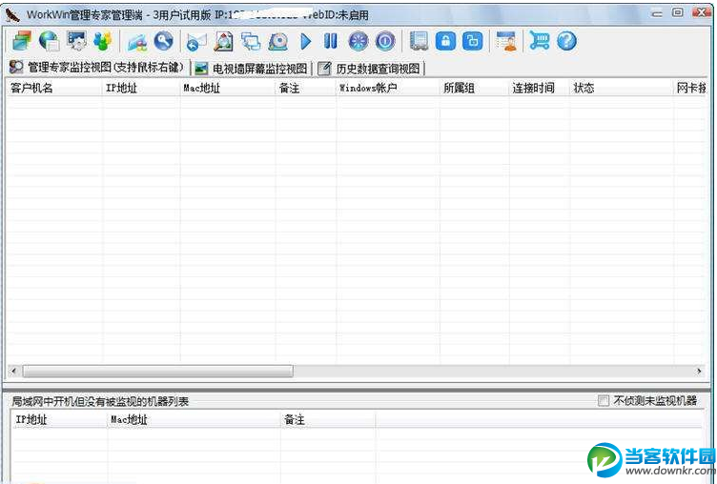Click the shopping cart purchase icon
This screenshot has width=717, height=484.
(x=540, y=41)
